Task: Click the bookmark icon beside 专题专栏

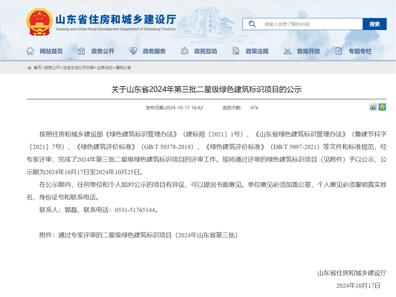Action: (339, 51)
